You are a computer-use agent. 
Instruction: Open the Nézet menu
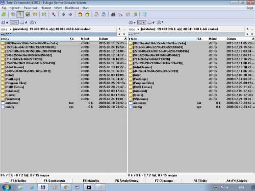coord(58,8)
